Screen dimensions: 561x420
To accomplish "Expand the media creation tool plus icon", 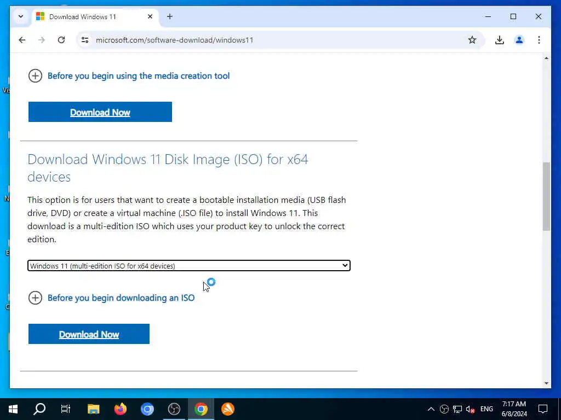I will pos(35,75).
